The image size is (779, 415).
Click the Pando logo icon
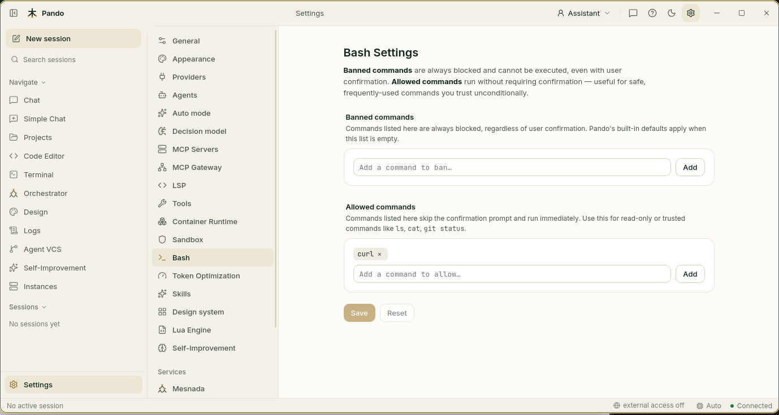coord(32,13)
